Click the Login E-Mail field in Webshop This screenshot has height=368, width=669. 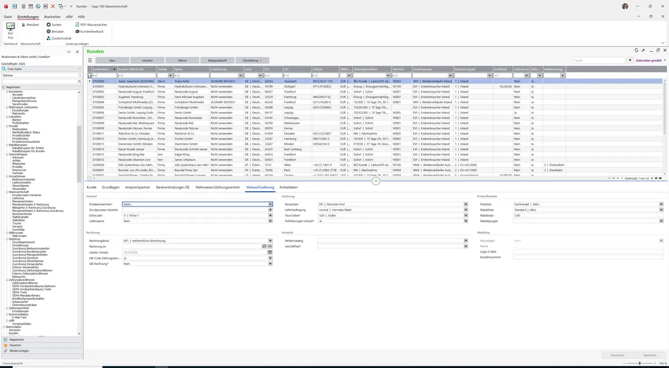click(x=588, y=251)
